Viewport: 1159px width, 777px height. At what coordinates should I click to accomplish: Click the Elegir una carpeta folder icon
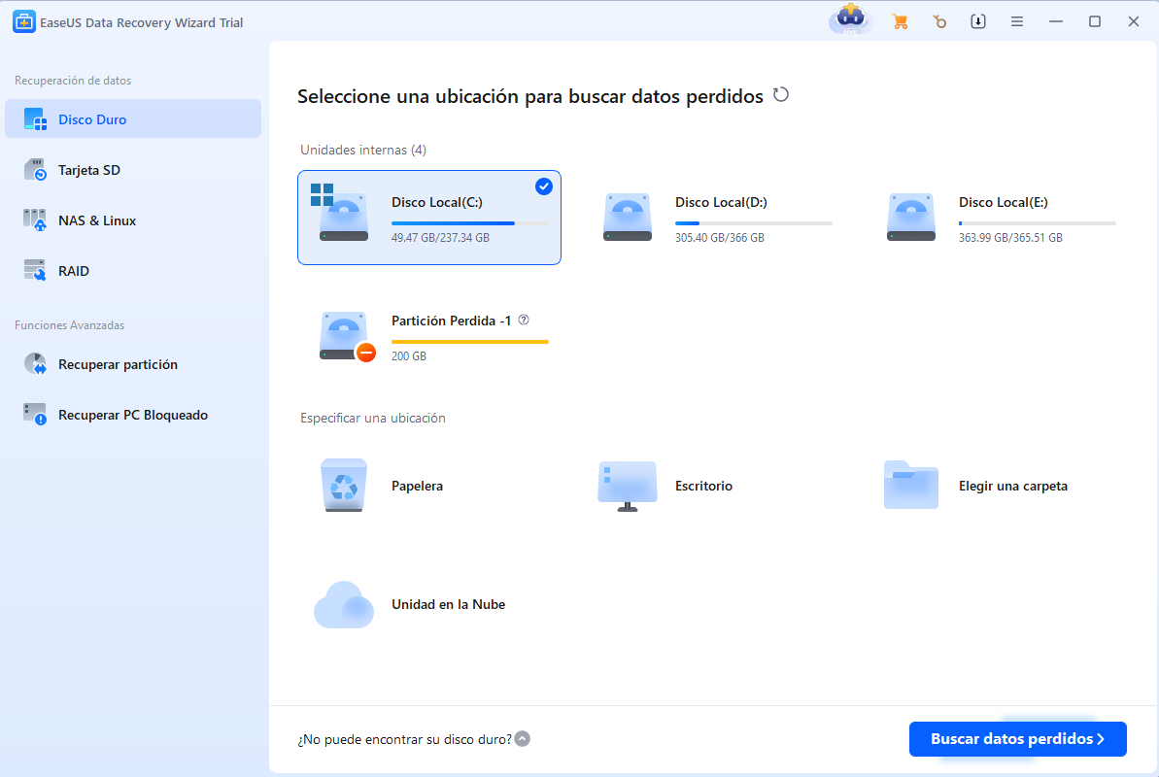tap(910, 485)
